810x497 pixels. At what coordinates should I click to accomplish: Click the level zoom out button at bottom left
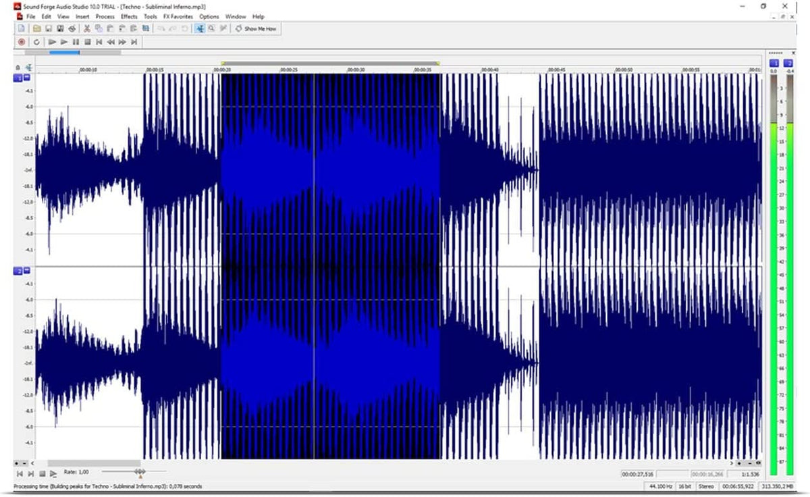coord(24,463)
